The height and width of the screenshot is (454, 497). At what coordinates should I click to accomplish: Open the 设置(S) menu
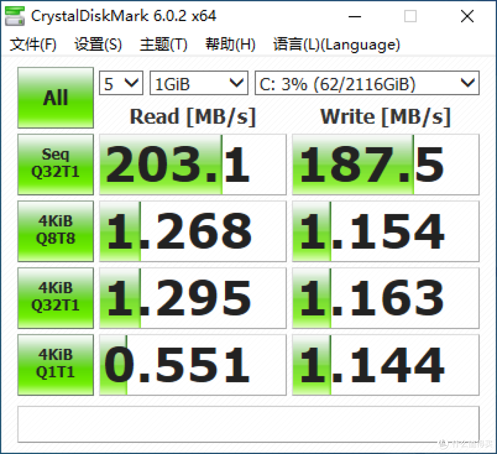(x=98, y=44)
